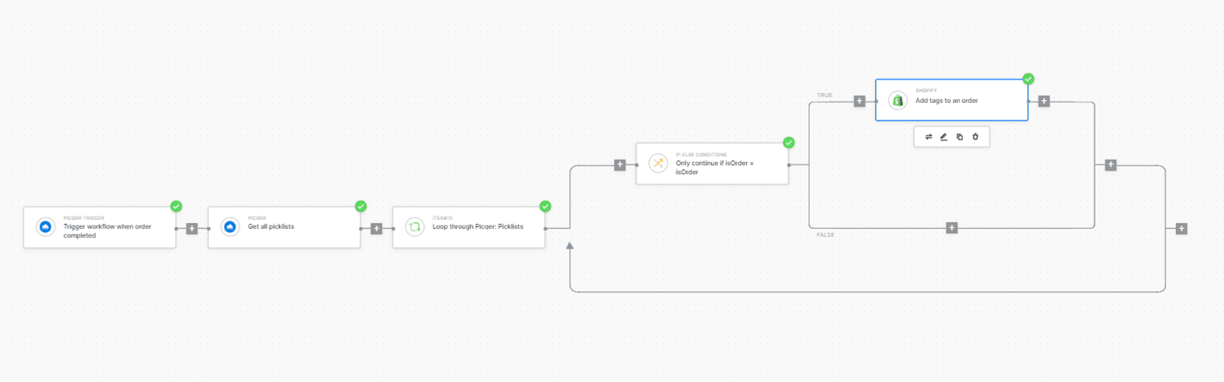Select the 'Only continue if isOrder = isOrder' node
The image size is (1224, 382).
coord(712,164)
